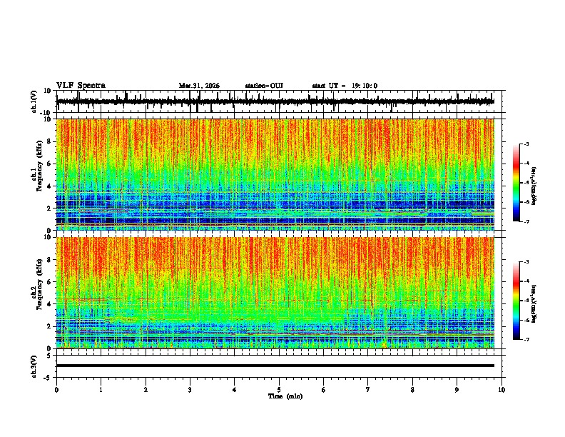
Task: Click the ch.2 spectrogram color scale bar
Action: tap(516, 301)
